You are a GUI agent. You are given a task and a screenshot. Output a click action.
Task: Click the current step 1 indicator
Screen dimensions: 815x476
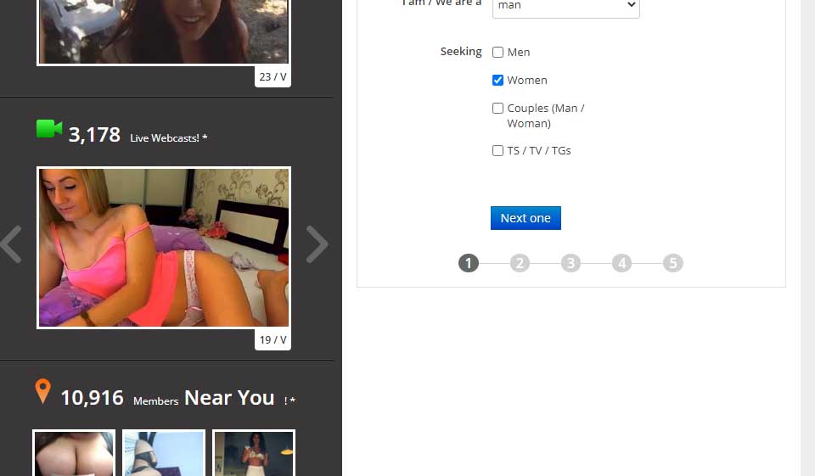(x=469, y=263)
